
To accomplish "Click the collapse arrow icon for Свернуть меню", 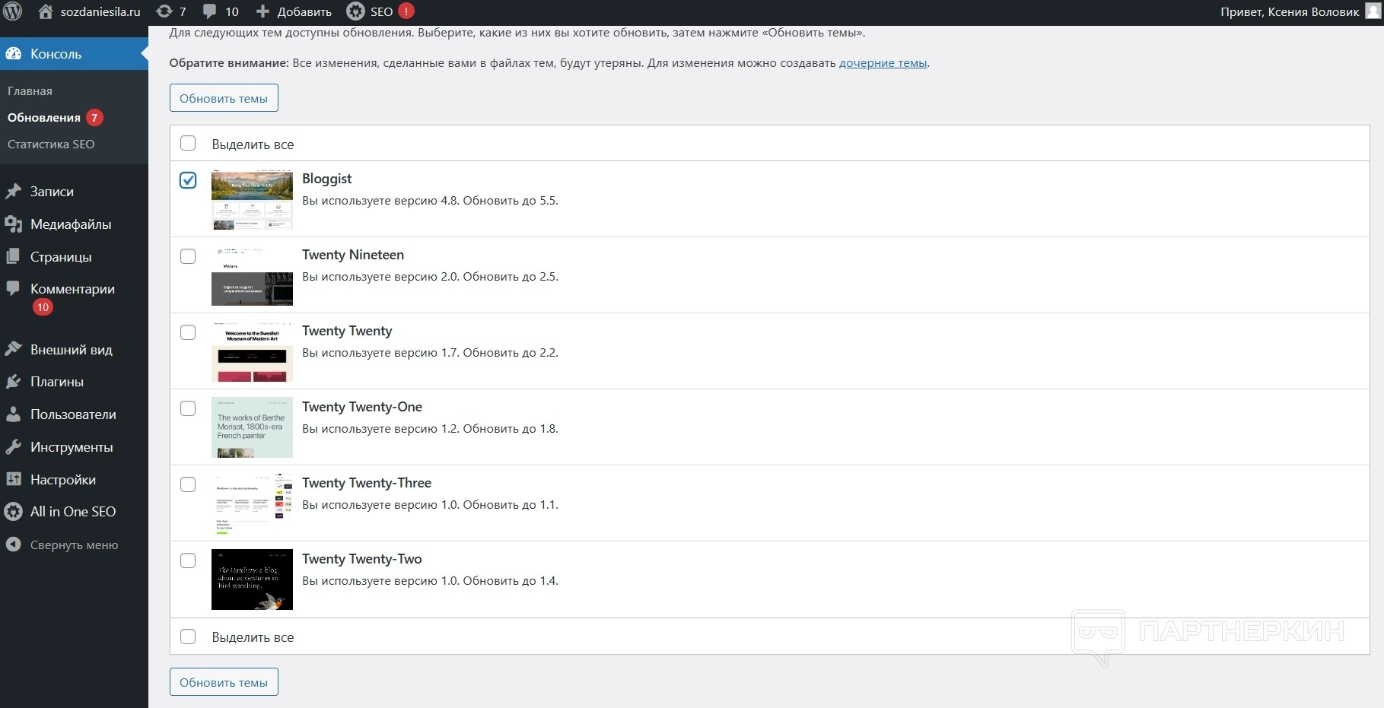I will click(13, 544).
